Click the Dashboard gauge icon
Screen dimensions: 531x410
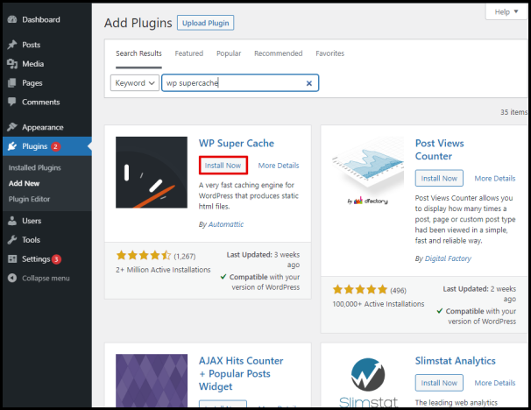click(x=12, y=19)
